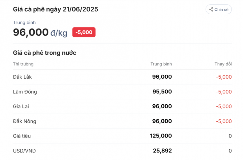
Task: Open the USD/VND exchange rate row
Action: point(24,150)
